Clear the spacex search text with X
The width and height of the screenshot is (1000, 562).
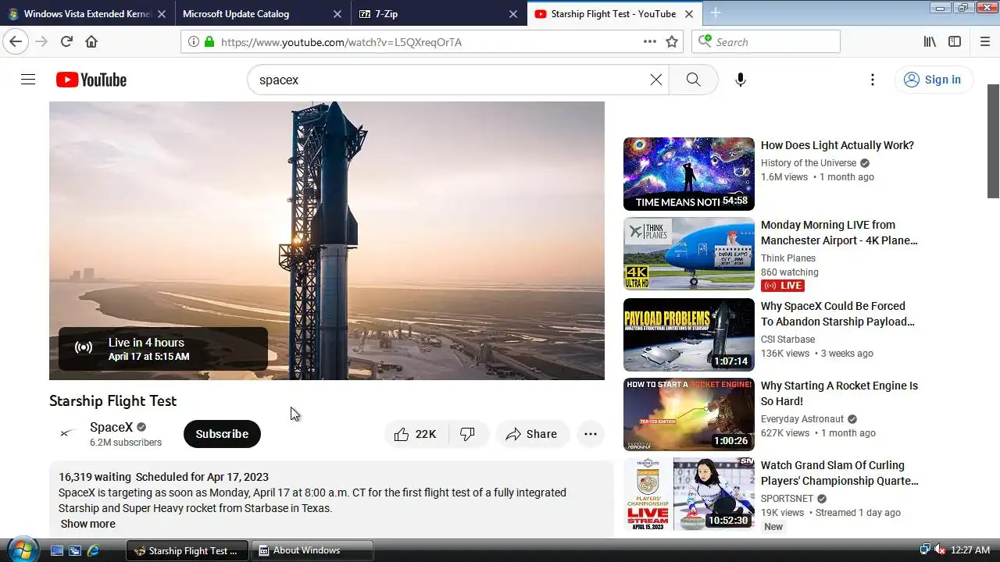tap(656, 80)
